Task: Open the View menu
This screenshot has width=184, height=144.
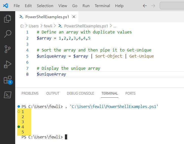Action: point(63,6)
